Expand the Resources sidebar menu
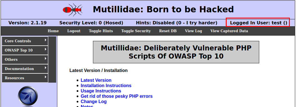 click(x=25, y=78)
